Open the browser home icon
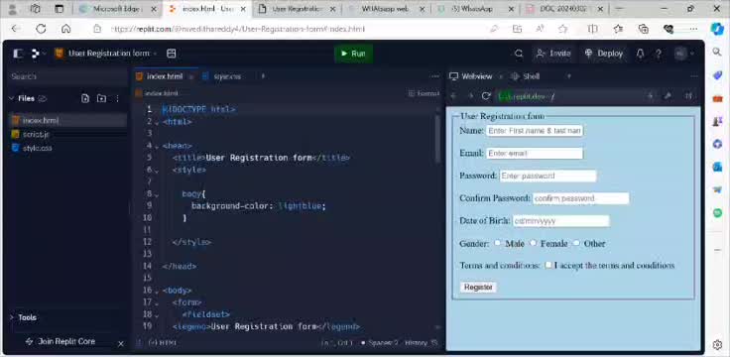The image size is (730, 357). pyautogui.click(x=66, y=29)
